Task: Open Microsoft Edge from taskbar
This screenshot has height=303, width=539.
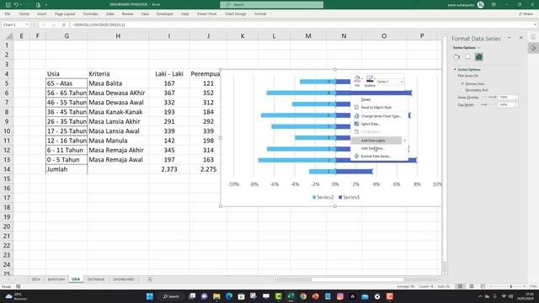Action: (229, 296)
